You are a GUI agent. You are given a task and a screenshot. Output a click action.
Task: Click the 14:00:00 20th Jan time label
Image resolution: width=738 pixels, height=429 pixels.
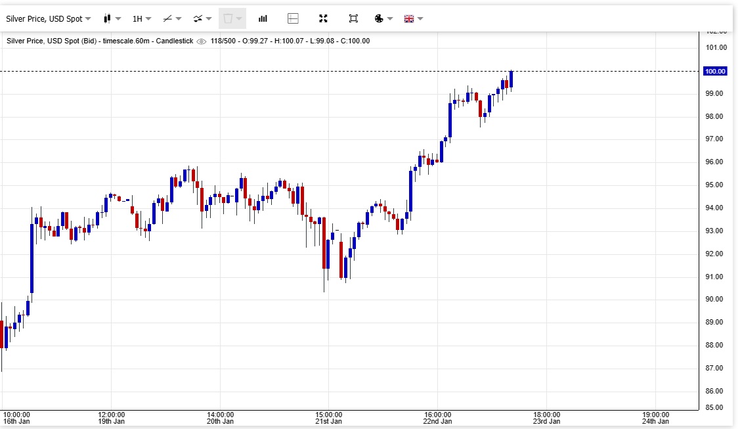(x=220, y=418)
